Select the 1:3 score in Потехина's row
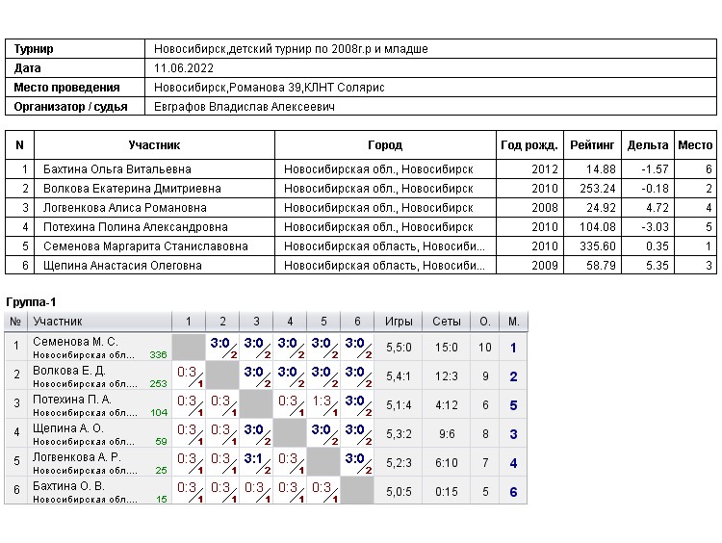Image resolution: width=722 pixels, height=543 pixels. (x=322, y=401)
